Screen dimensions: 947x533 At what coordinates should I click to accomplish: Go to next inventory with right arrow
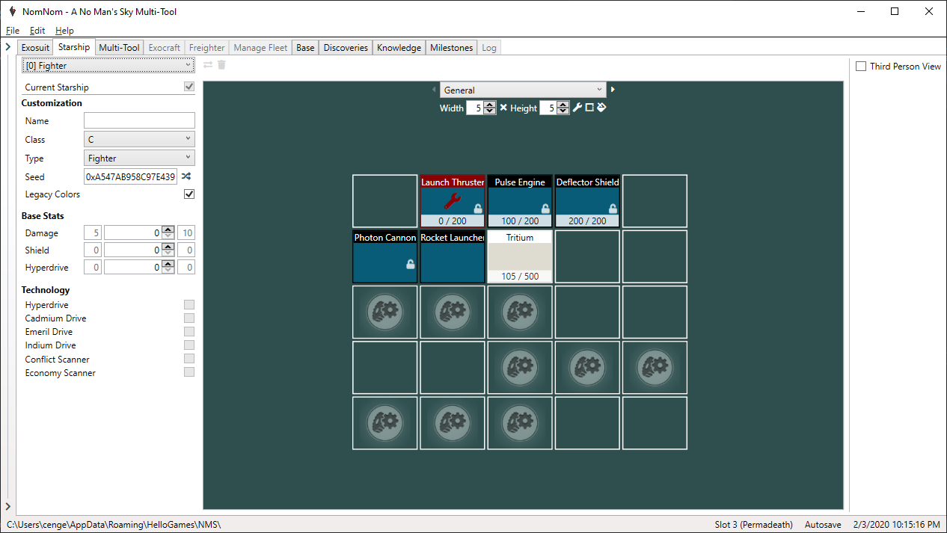point(613,90)
